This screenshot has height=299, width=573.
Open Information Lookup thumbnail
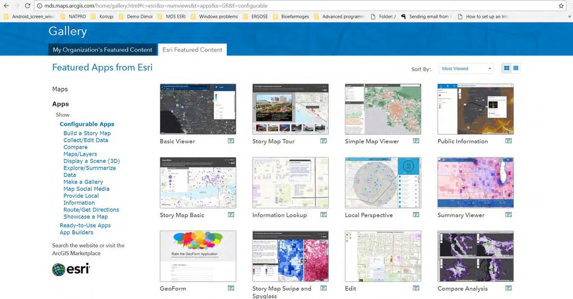click(290, 183)
